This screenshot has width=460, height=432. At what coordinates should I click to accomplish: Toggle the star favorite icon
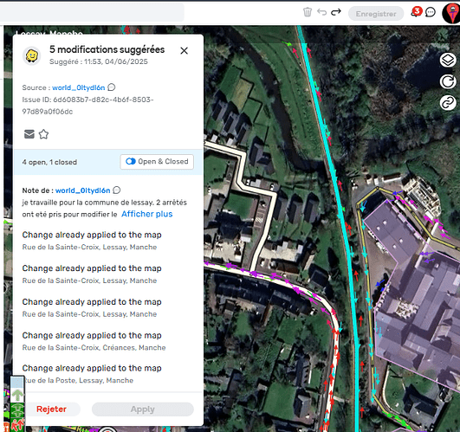[43, 134]
